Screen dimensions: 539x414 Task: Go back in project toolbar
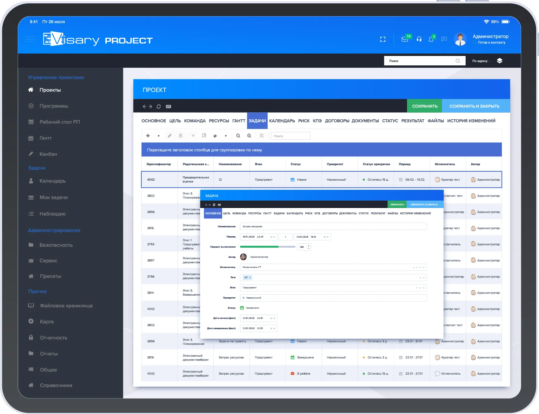[144, 107]
